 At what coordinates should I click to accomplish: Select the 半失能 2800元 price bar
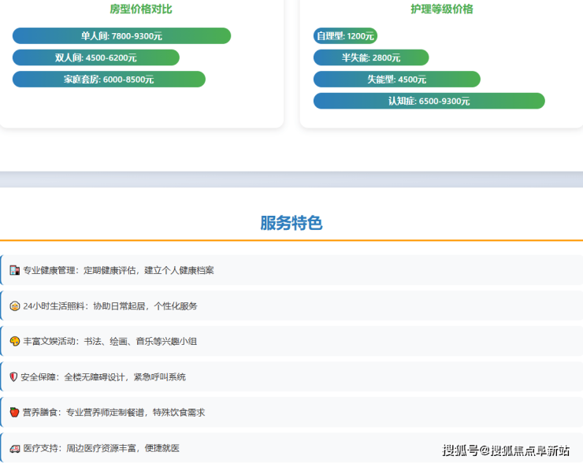(x=371, y=57)
